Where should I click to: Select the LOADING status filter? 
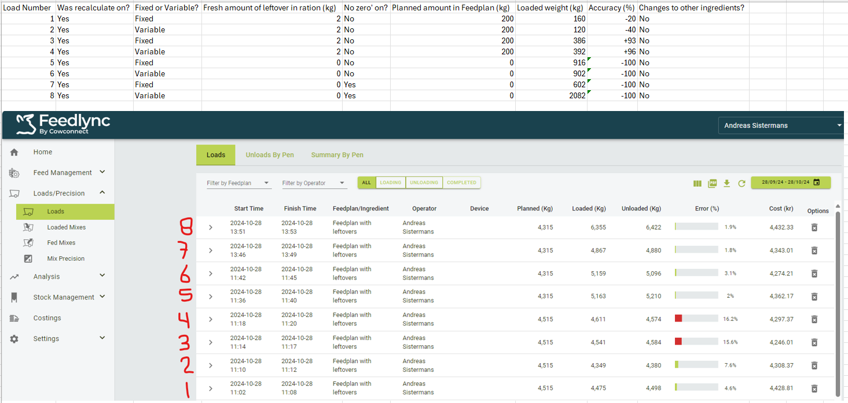(x=391, y=183)
